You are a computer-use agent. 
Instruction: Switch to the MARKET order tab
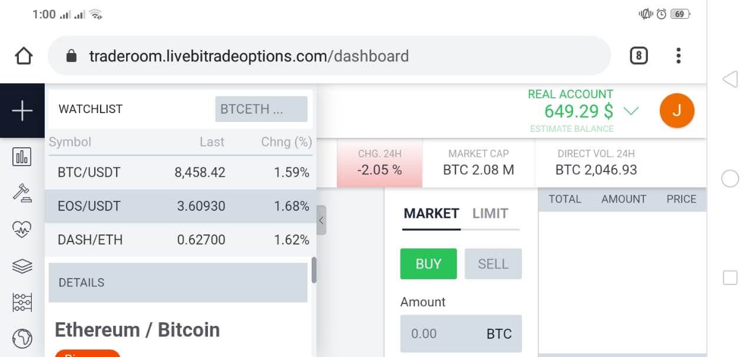point(431,213)
